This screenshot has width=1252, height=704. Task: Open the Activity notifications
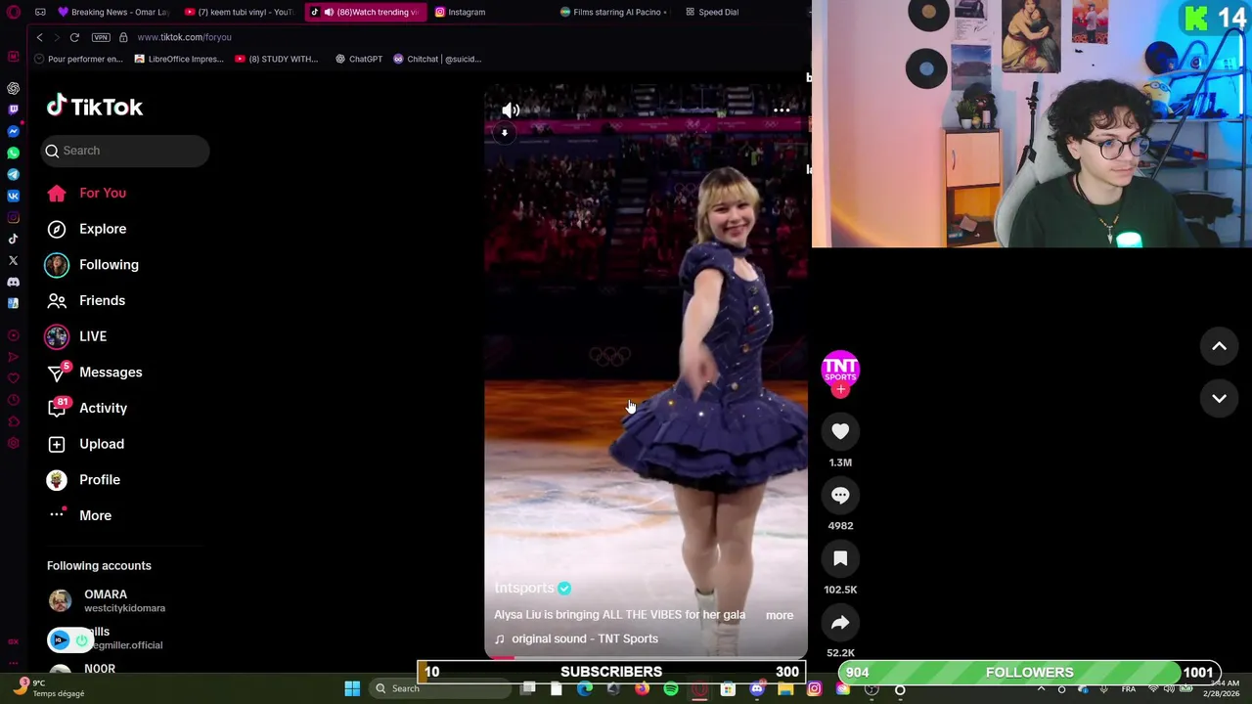pyautogui.click(x=88, y=408)
